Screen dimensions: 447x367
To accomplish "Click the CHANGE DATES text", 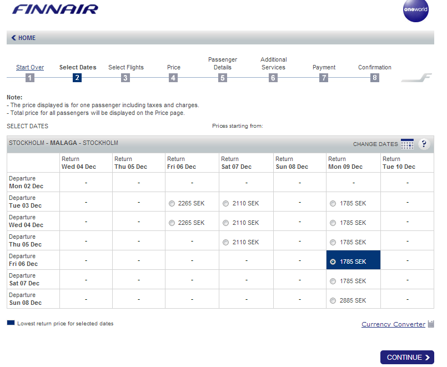I will click(x=375, y=144).
